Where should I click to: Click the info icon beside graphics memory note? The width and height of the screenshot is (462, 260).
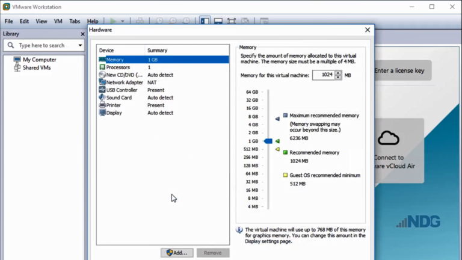click(239, 230)
